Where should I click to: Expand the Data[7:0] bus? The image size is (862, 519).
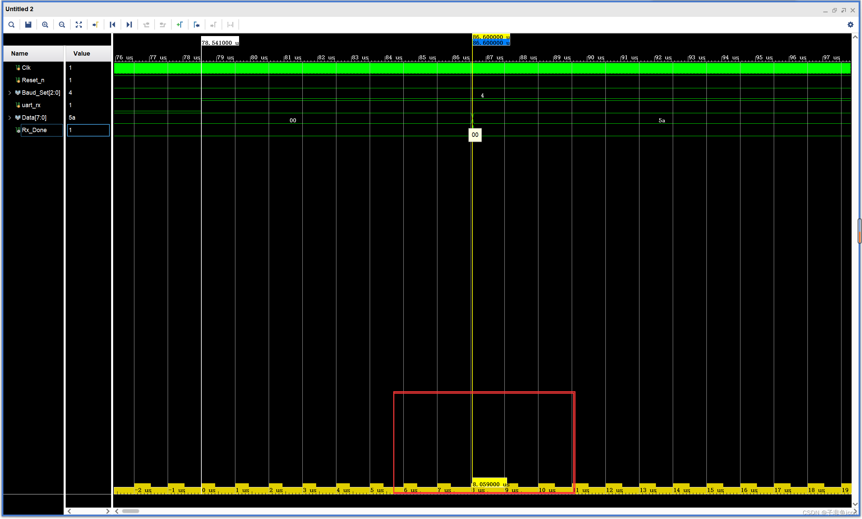coord(10,118)
